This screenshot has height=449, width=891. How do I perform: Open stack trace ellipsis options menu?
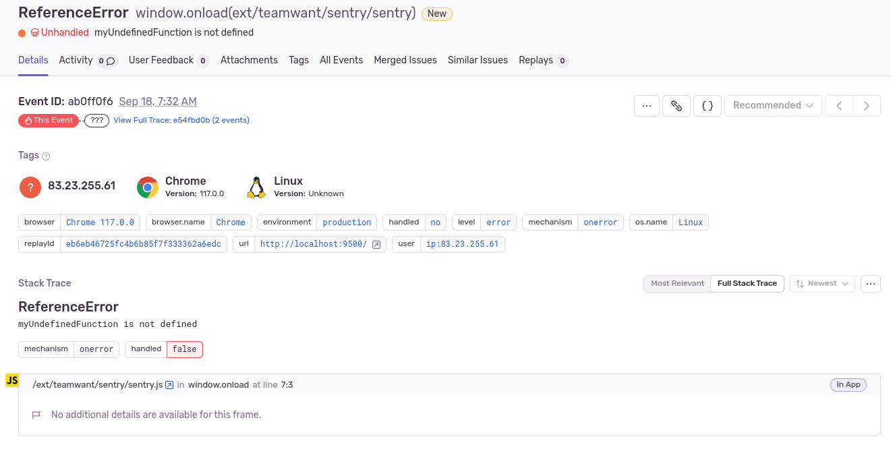click(871, 284)
